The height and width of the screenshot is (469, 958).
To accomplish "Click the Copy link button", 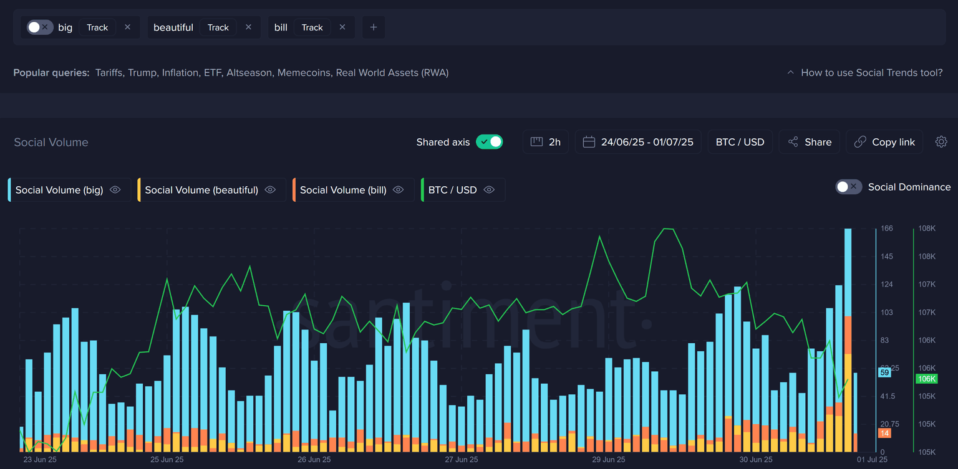I will point(884,142).
